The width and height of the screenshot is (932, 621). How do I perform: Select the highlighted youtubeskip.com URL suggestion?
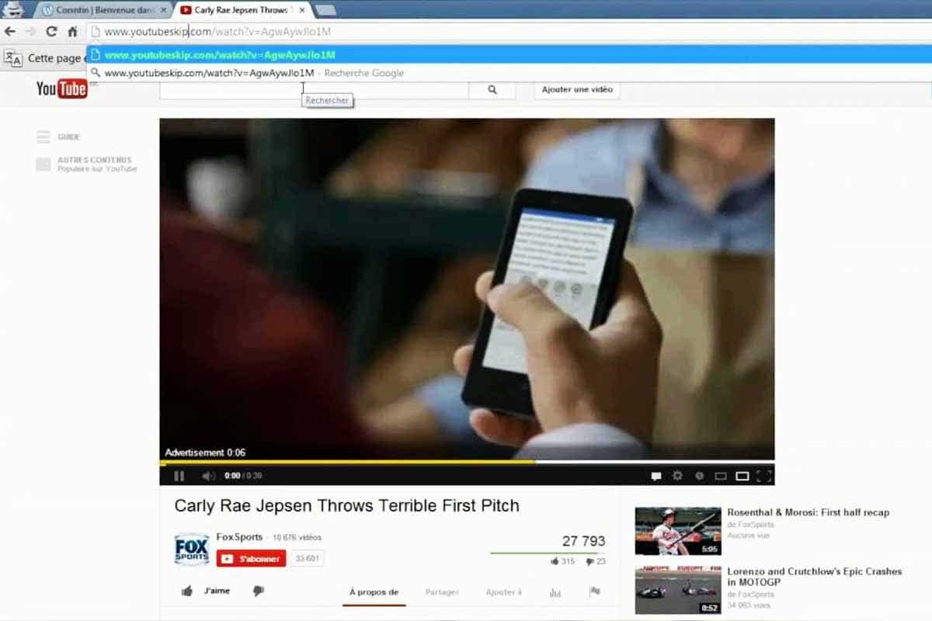509,54
